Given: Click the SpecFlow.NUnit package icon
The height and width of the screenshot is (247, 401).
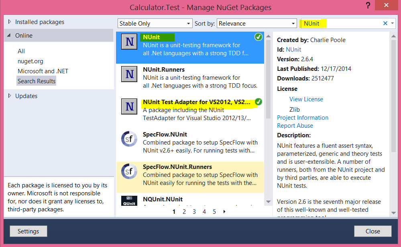Looking at the screenshot, I should point(129,139).
